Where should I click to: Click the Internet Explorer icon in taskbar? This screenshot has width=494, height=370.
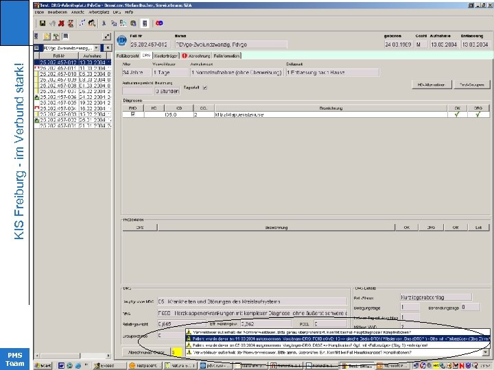pyautogui.click(x=78, y=366)
